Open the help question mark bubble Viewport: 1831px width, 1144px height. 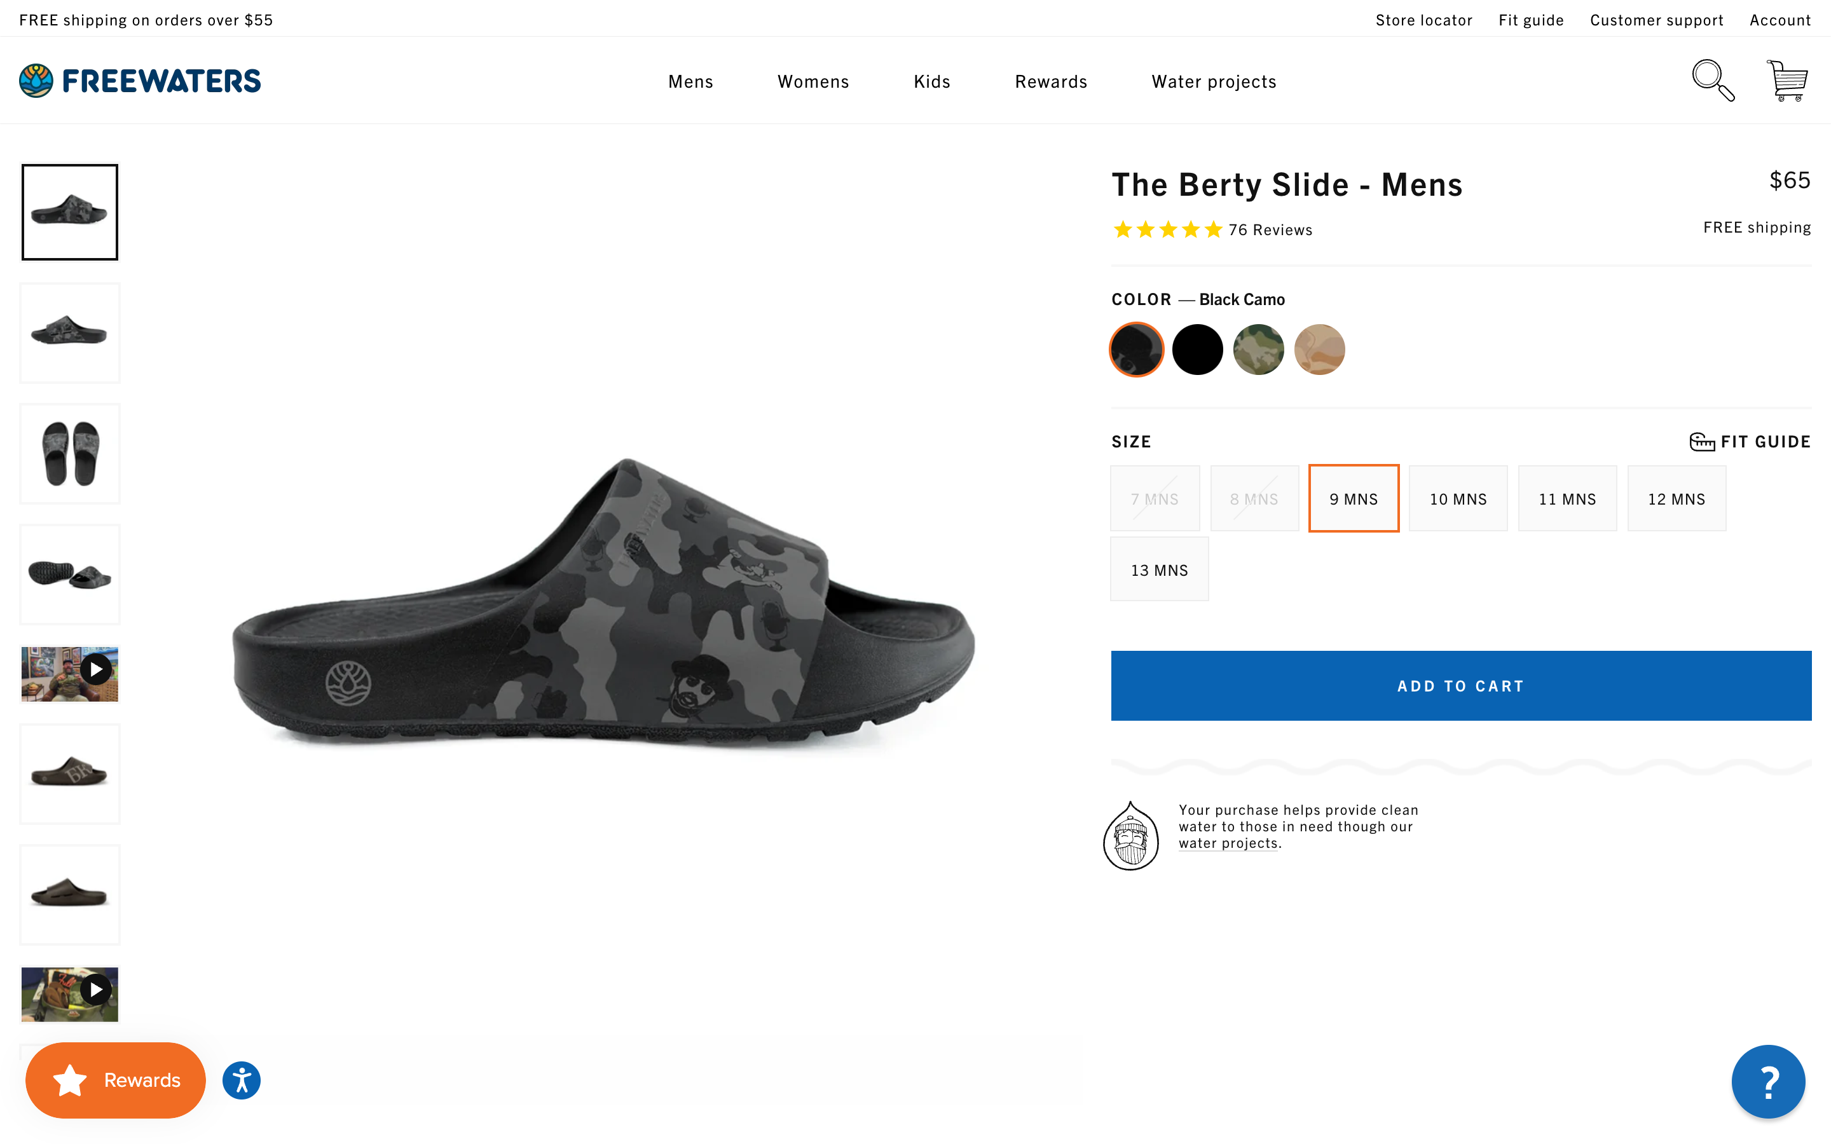coord(1767,1081)
